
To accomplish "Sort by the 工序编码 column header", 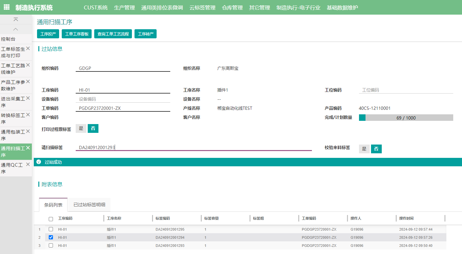I will tap(65, 218).
